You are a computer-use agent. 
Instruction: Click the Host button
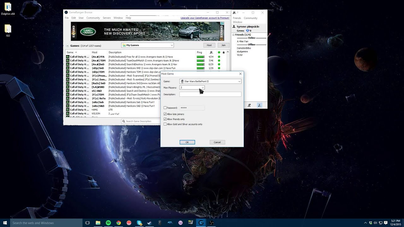coord(209,45)
